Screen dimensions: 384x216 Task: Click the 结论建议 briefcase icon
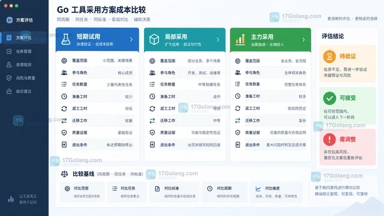click(9, 91)
